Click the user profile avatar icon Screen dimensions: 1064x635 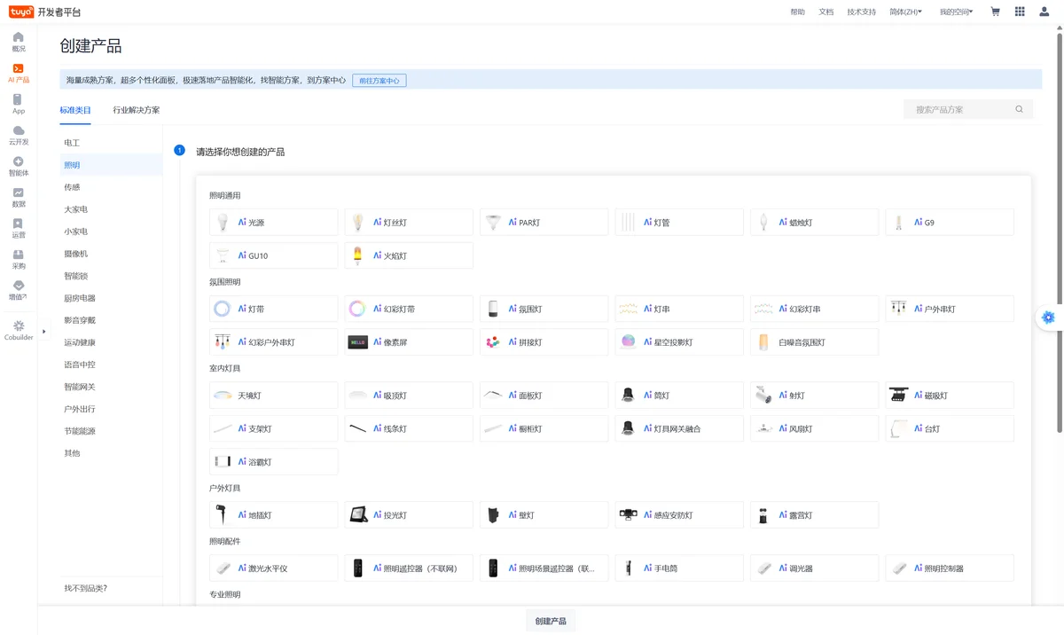click(x=1044, y=12)
